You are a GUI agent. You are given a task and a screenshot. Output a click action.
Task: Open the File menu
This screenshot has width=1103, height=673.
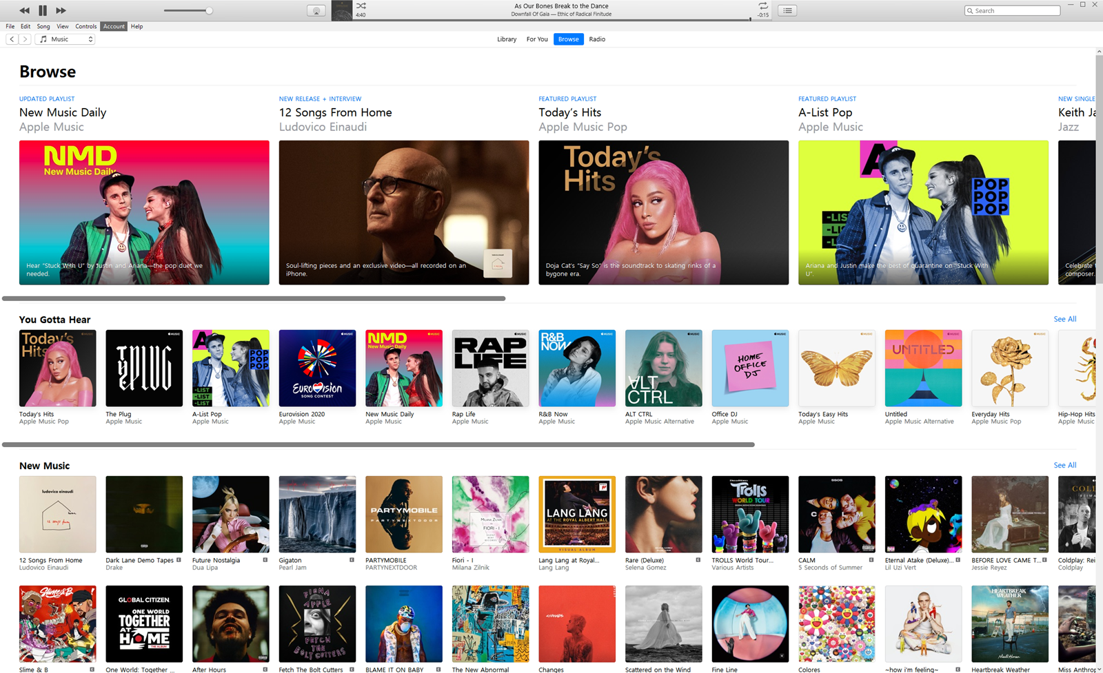(10, 26)
